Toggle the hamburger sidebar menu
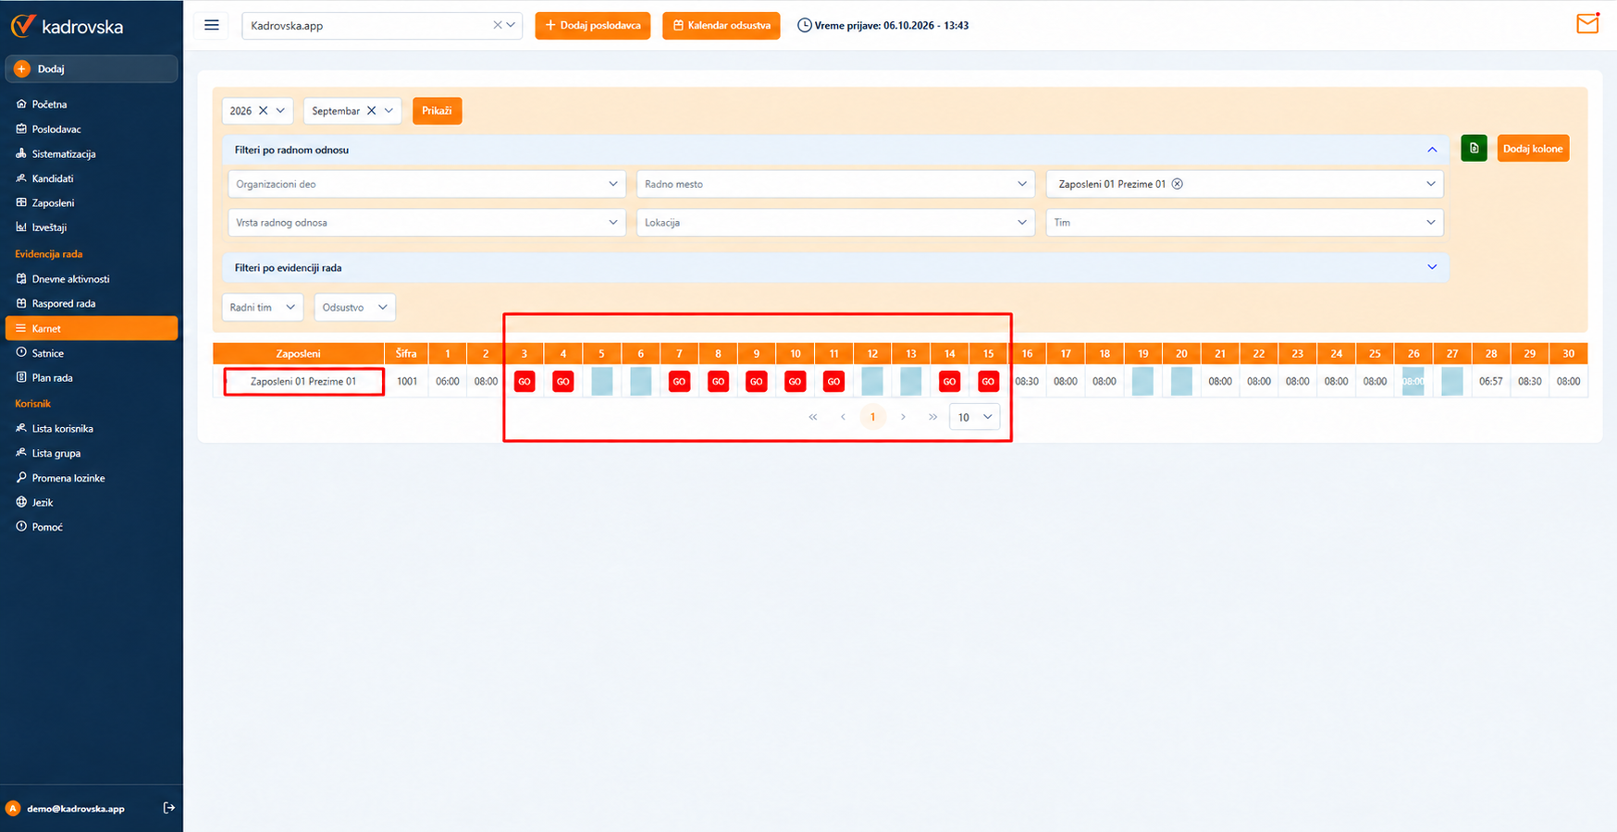 (x=212, y=25)
